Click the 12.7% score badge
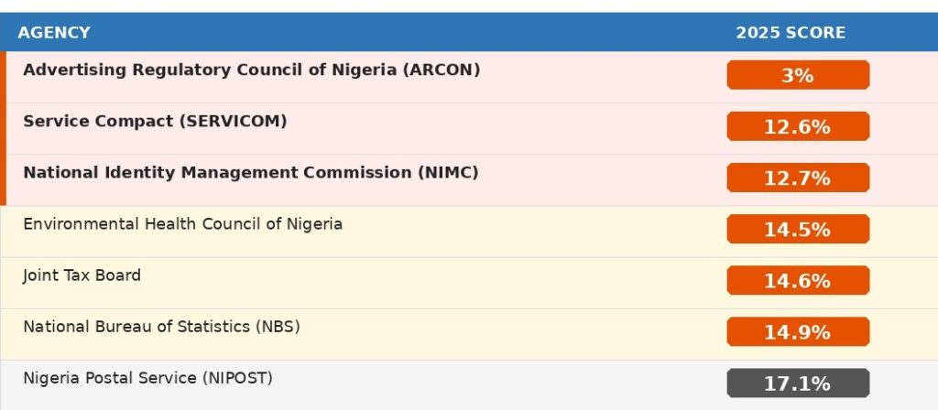The width and height of the screenshot is (938, 410). pos(797,178)
